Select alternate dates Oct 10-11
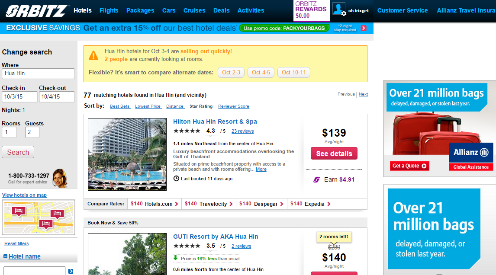Image resolution: width=496 pixels, height=275 pixels. pos(294,72)
